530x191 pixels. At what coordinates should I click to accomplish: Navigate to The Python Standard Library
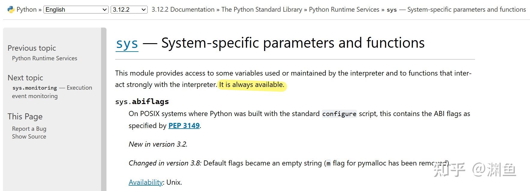261,9
